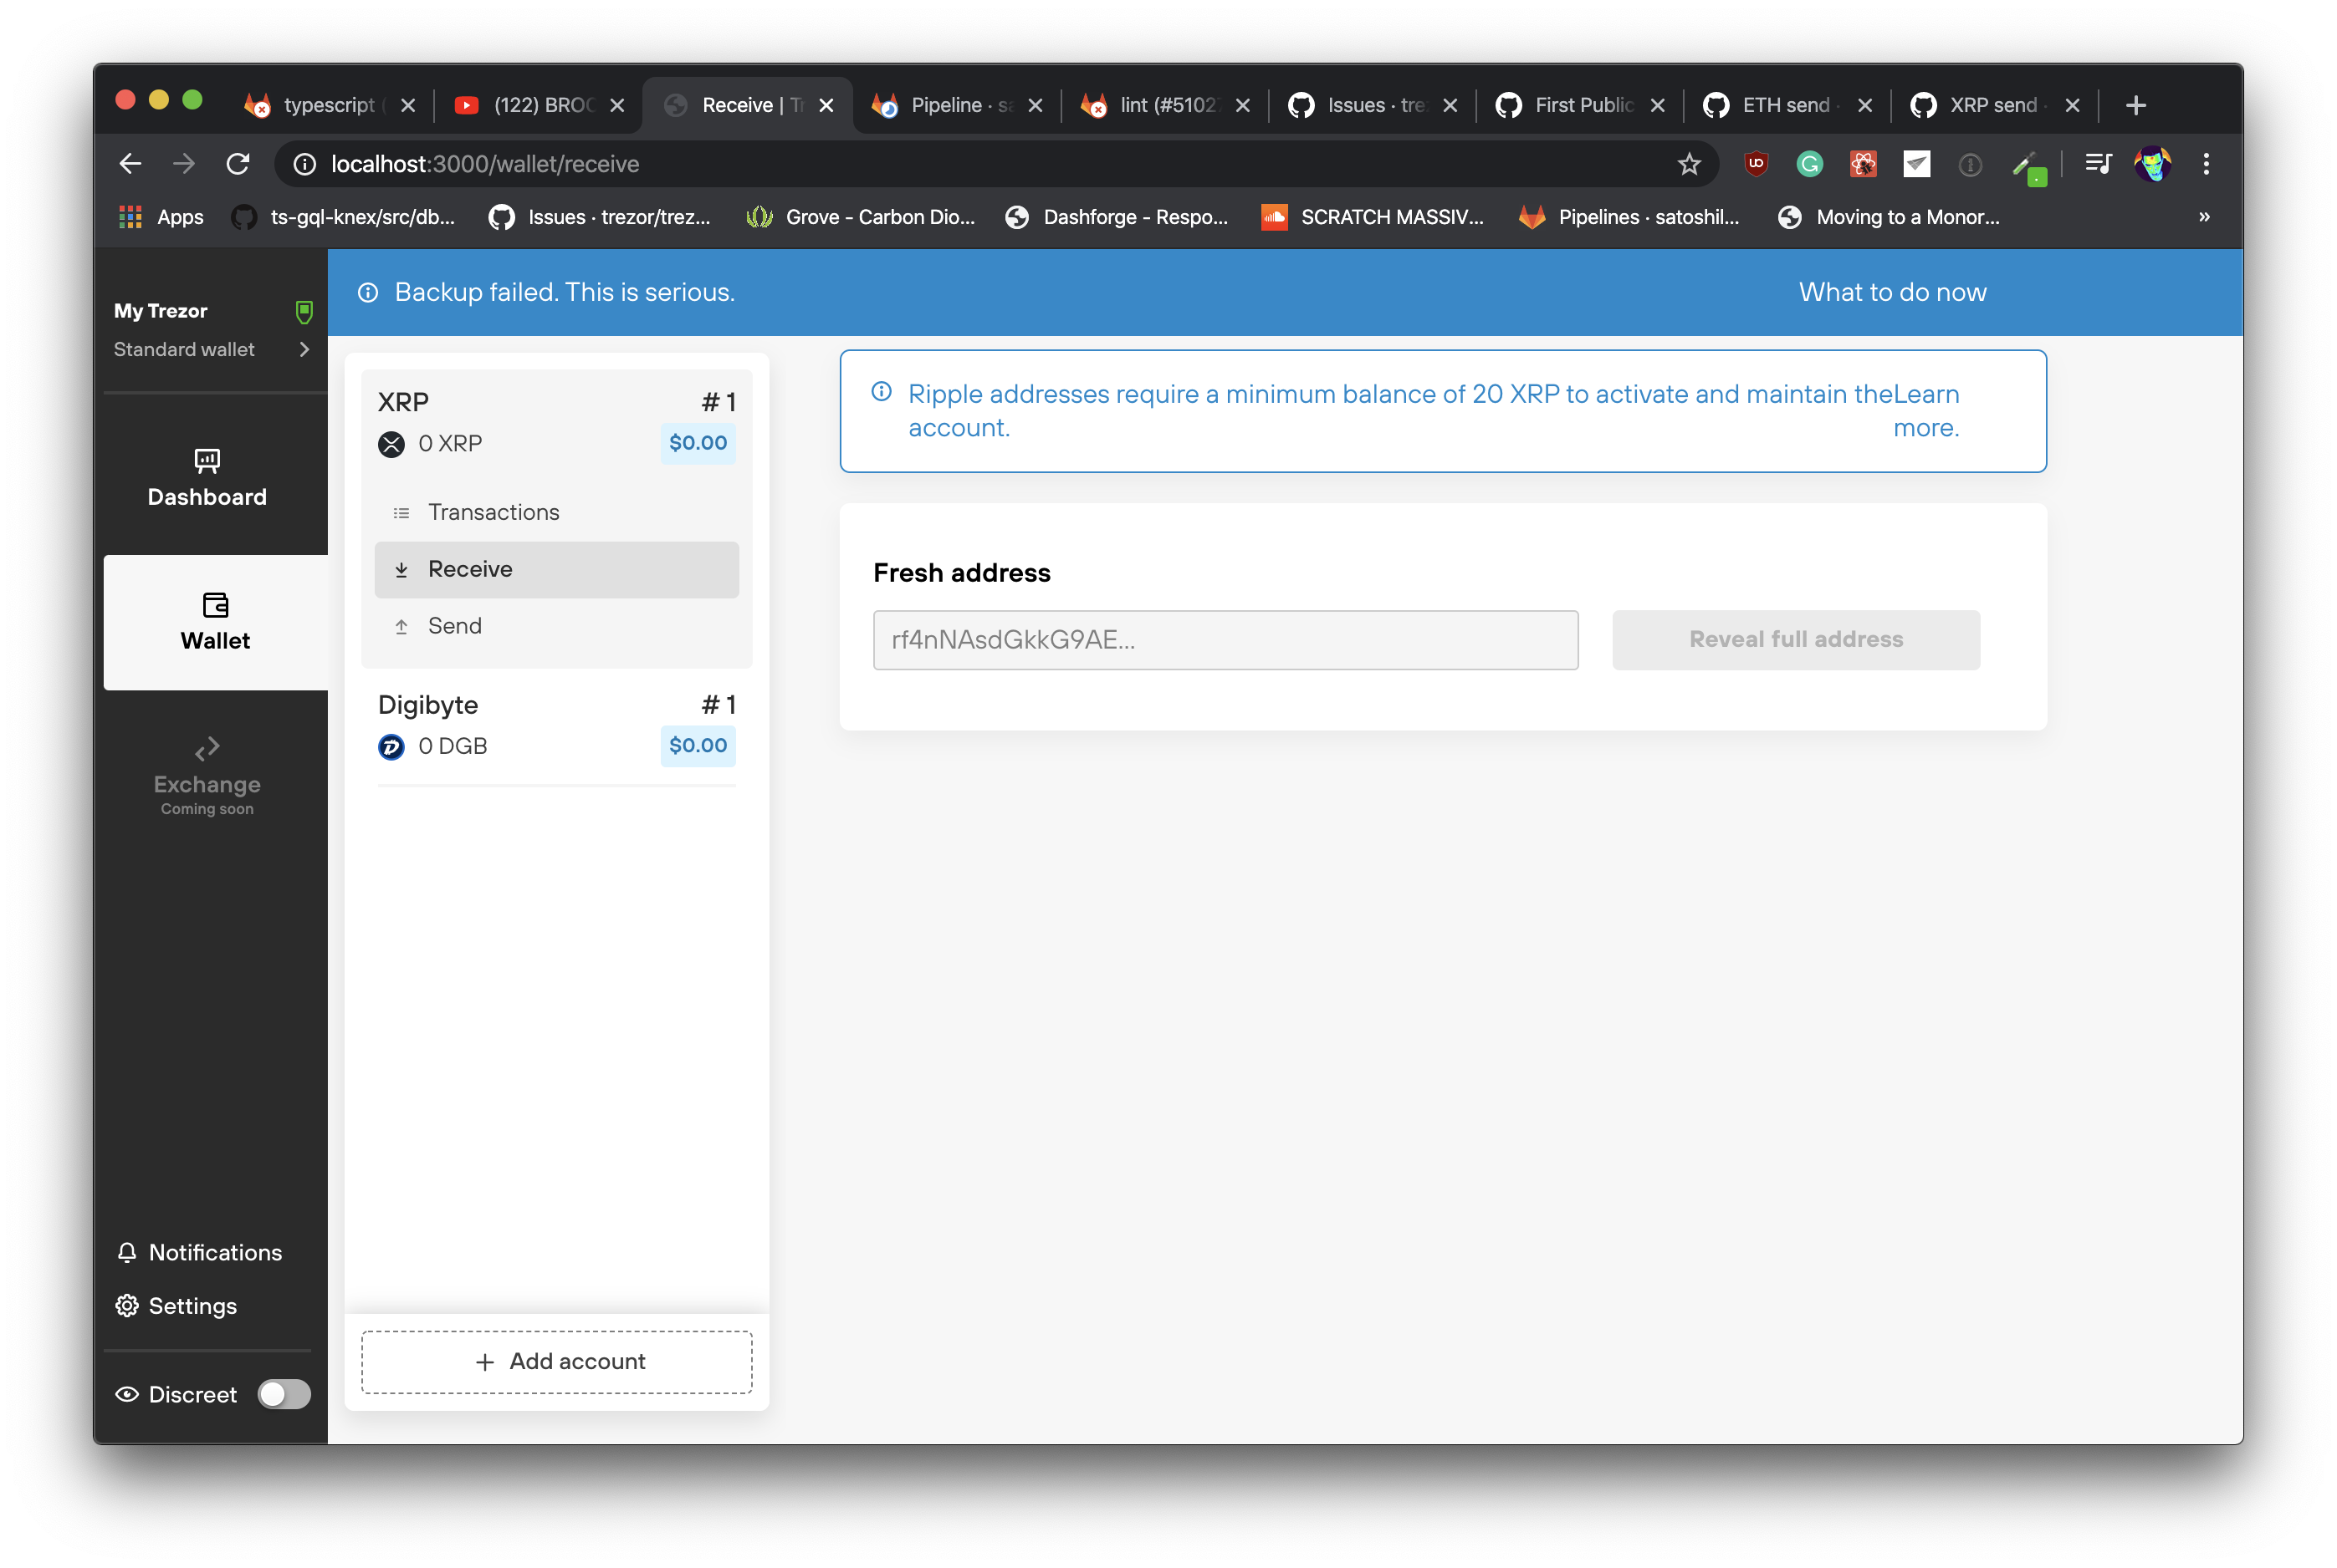The height and width of the screenshot is (1568, 2337).
Task: Open Transactions for the XRP account
Action: pos(401,512)
